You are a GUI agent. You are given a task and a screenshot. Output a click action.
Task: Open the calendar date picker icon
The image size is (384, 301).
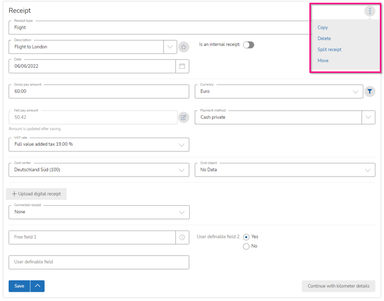(182, 67)
